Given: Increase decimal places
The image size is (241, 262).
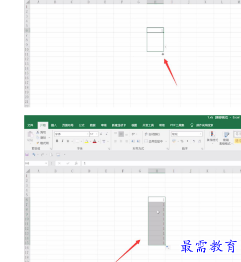Looking at the screenshot, I should (x=194, y=141).
